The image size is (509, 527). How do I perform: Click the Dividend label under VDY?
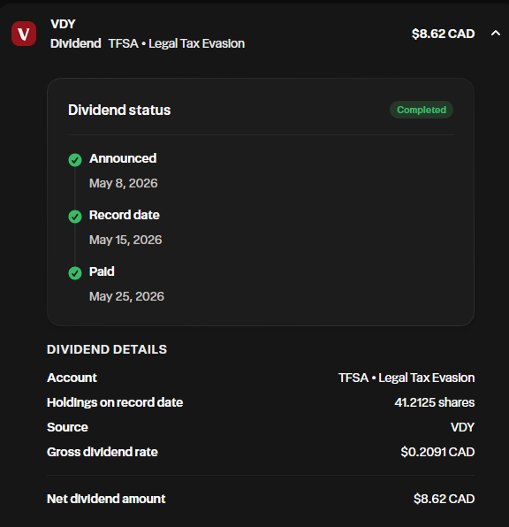pos(76,43)
